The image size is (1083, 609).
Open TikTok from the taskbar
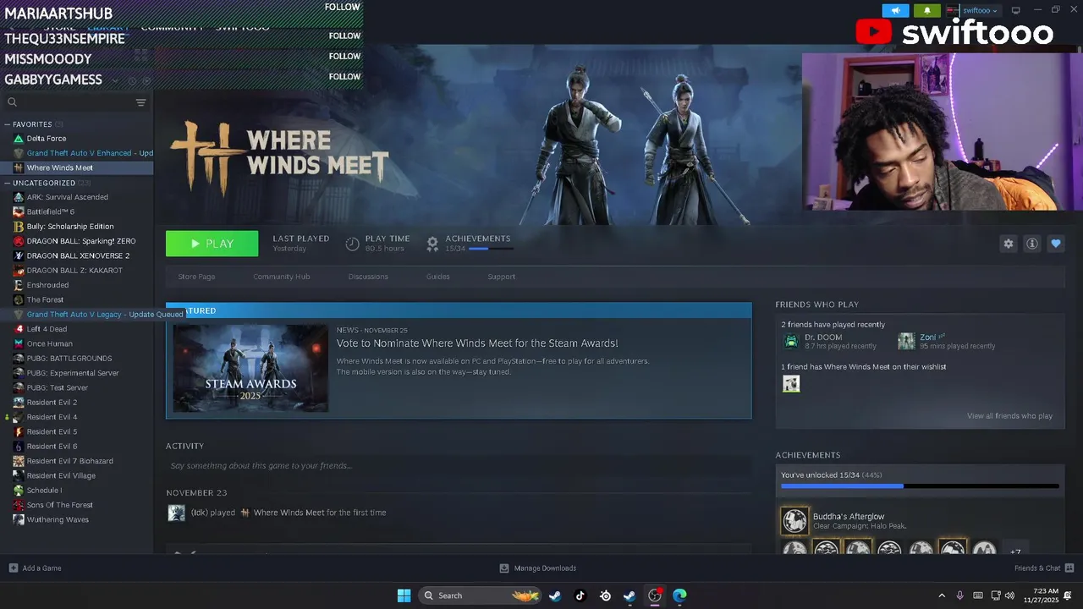coord(580,595)
